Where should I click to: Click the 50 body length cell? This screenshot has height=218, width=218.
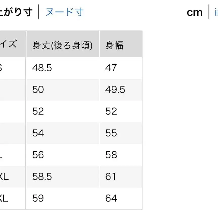click(x=37, y=90)
